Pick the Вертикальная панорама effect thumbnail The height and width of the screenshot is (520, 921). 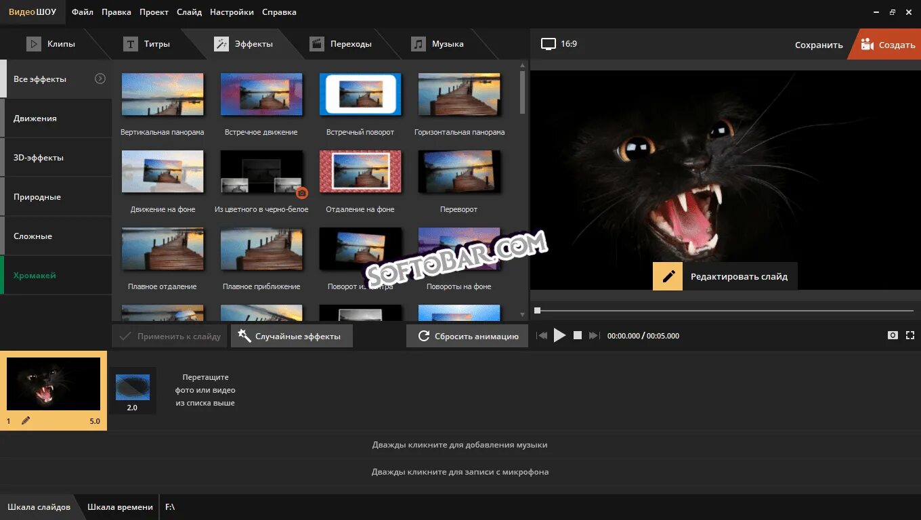[163, 94]
